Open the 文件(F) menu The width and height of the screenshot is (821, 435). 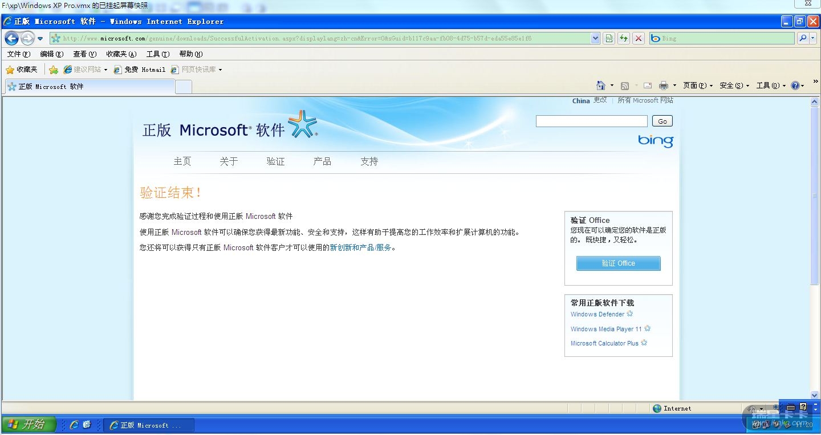(x=19, y=54)
